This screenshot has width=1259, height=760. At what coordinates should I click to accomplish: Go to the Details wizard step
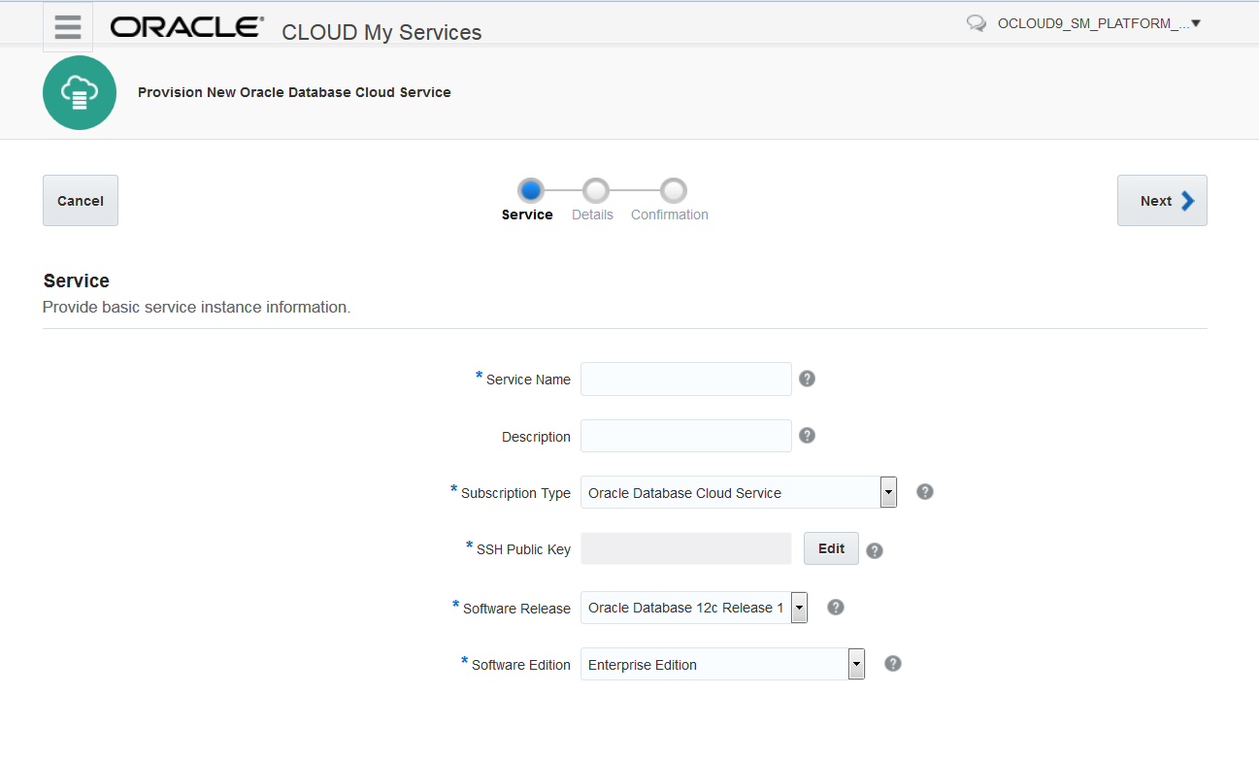coord(595,190)
